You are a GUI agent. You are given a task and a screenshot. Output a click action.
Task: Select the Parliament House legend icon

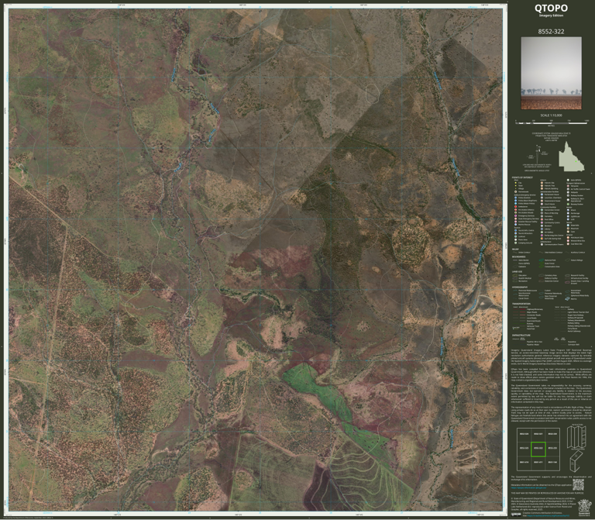click(542, 195)
